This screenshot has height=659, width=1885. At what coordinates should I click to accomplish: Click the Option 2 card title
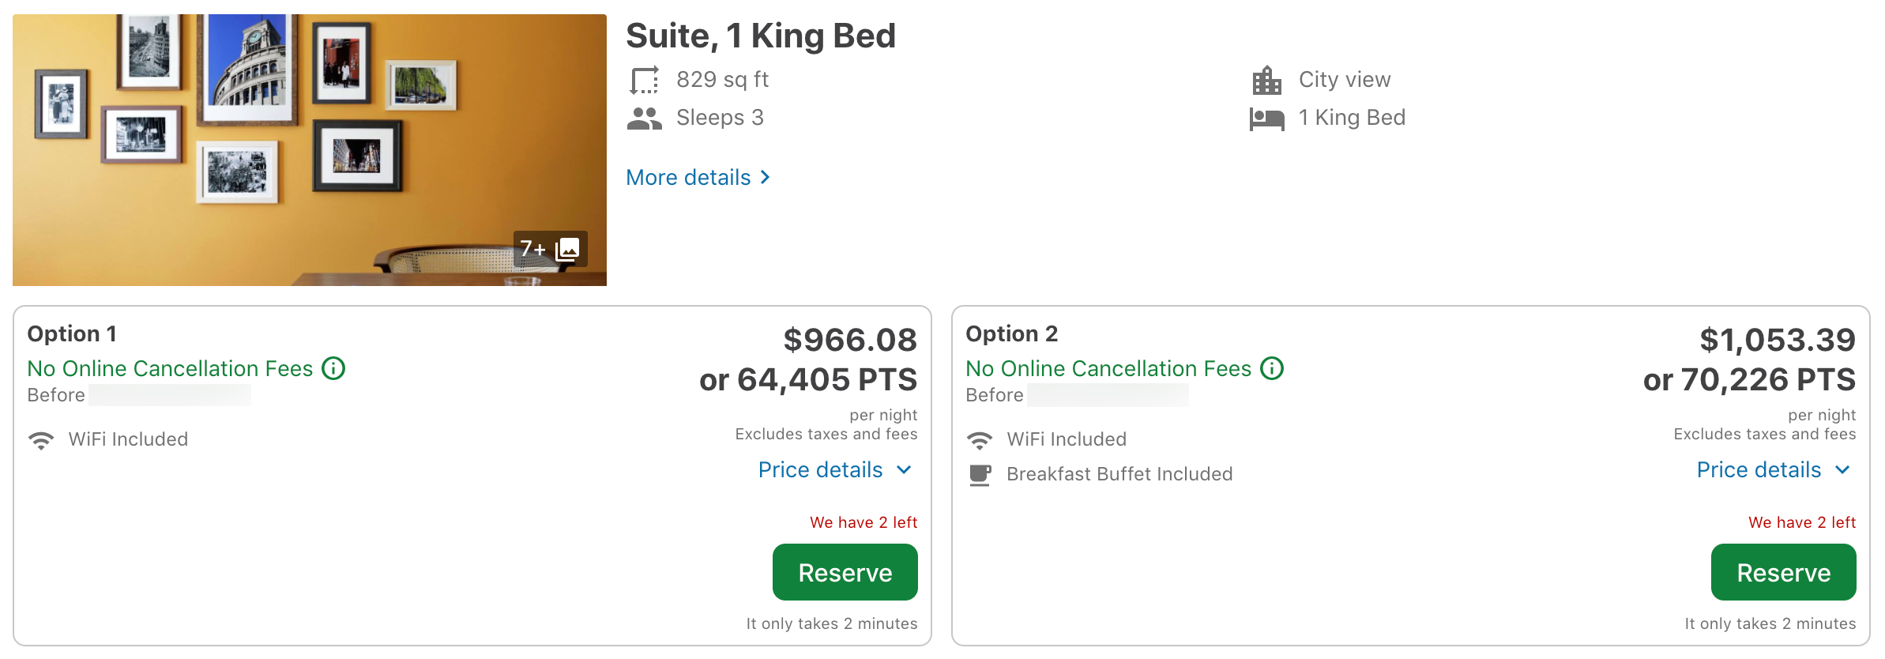coord(1011,333)
